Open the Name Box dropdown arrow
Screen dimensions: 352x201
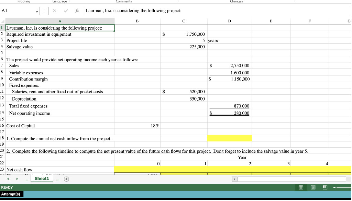pyautogui.click(x=36, y=11)
